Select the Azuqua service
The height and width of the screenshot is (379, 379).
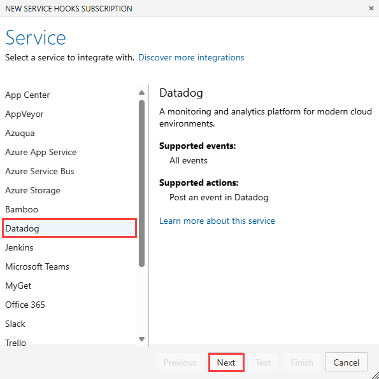(69, 133)
